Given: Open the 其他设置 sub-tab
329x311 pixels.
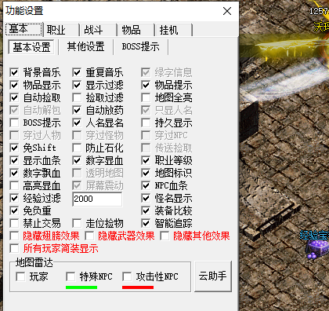Looking at the screenshot, I should [86, 47].
